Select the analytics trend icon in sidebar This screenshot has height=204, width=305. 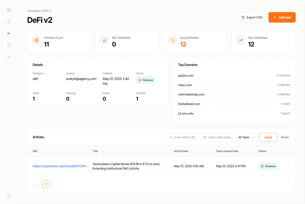9,33
